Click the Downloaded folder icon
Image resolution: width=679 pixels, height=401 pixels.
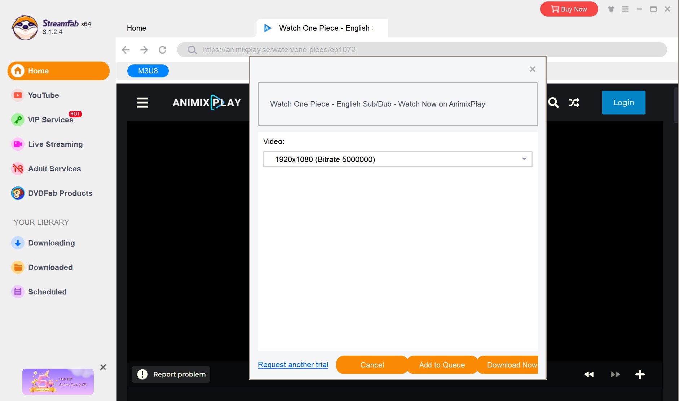click(x=18, y=267)
